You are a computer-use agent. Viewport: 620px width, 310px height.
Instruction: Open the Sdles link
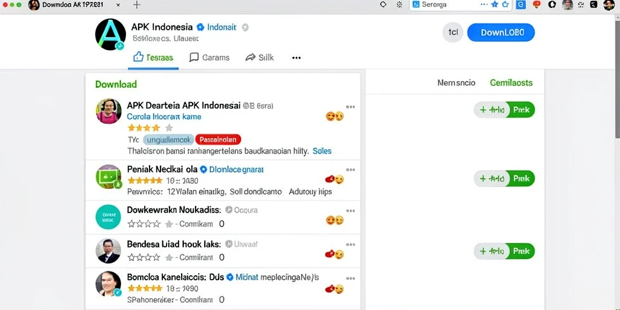[322, 151]
